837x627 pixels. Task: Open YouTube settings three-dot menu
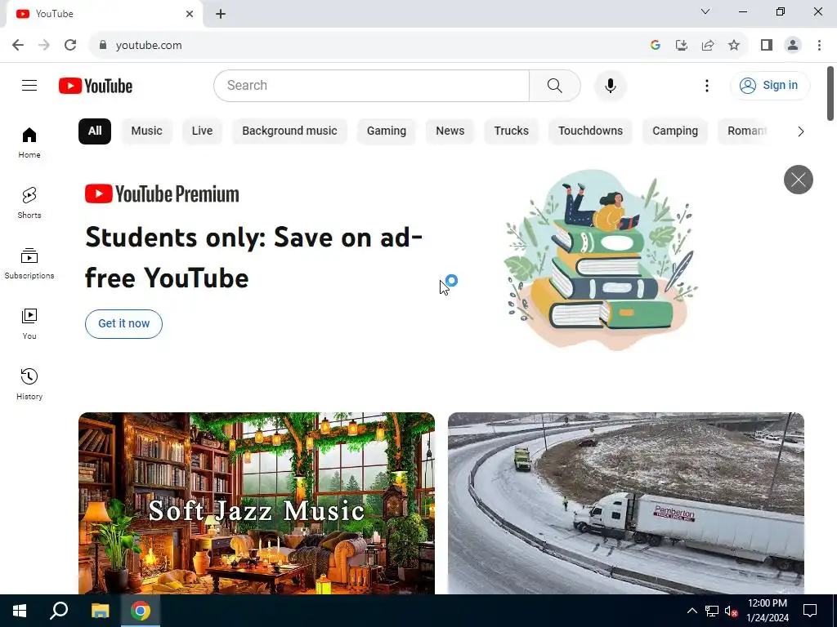click(707, 85)
